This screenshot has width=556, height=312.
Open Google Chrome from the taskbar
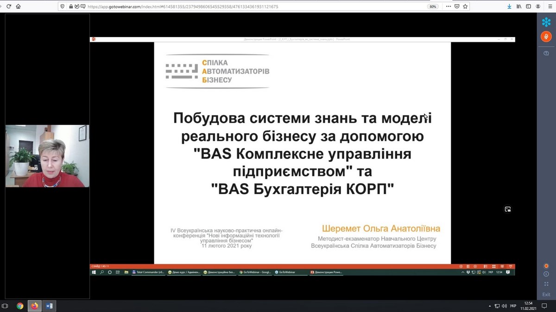[x=20, y=306]
